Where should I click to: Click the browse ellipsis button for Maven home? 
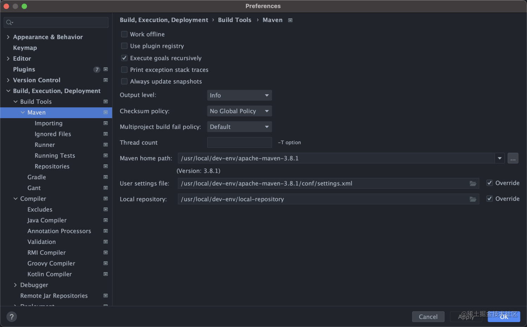tap(513, 158)
